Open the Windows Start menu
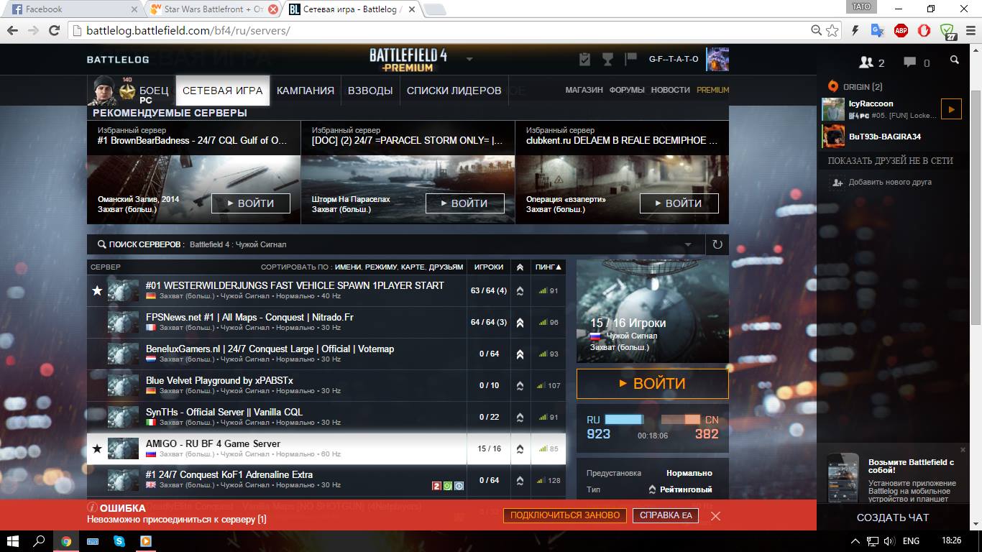982x552 pixels. 13,540
